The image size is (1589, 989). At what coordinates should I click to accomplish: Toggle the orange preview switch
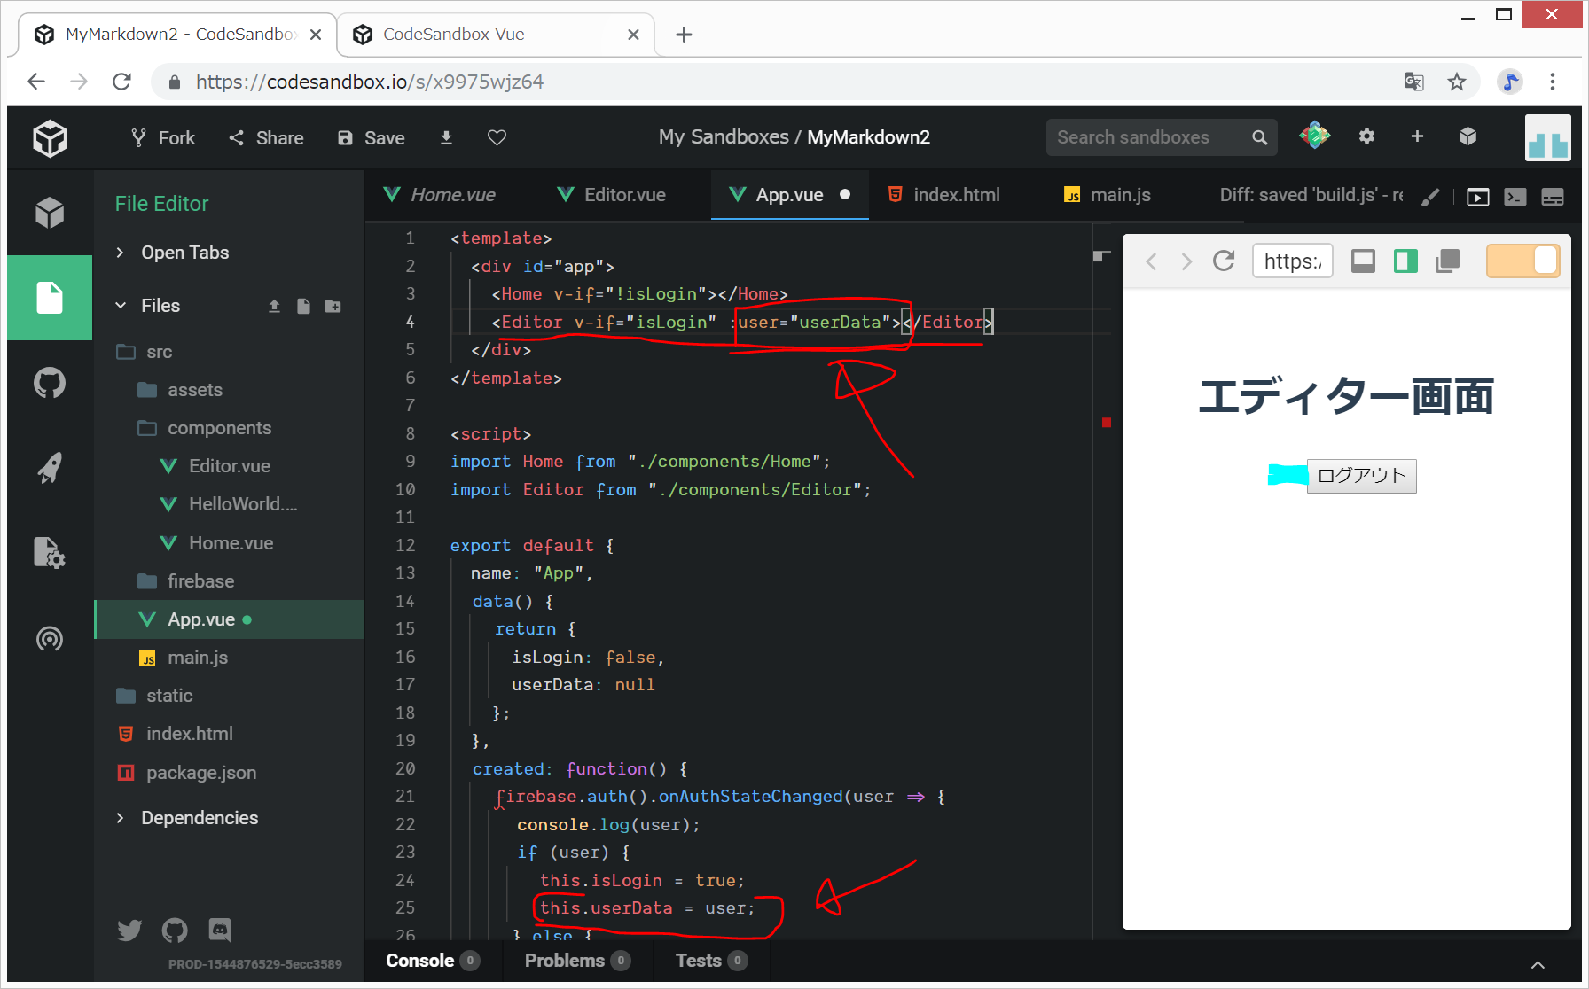click(x=1522, y=261)
